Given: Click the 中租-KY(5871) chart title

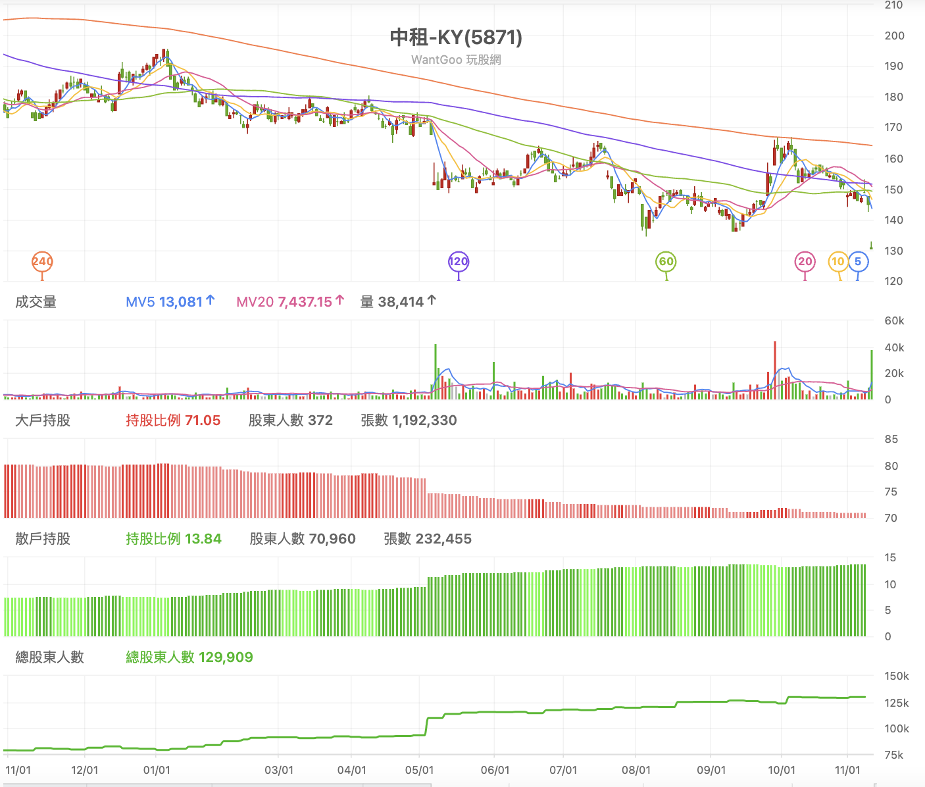Looking at the screenshot, I should coord(456,37).
